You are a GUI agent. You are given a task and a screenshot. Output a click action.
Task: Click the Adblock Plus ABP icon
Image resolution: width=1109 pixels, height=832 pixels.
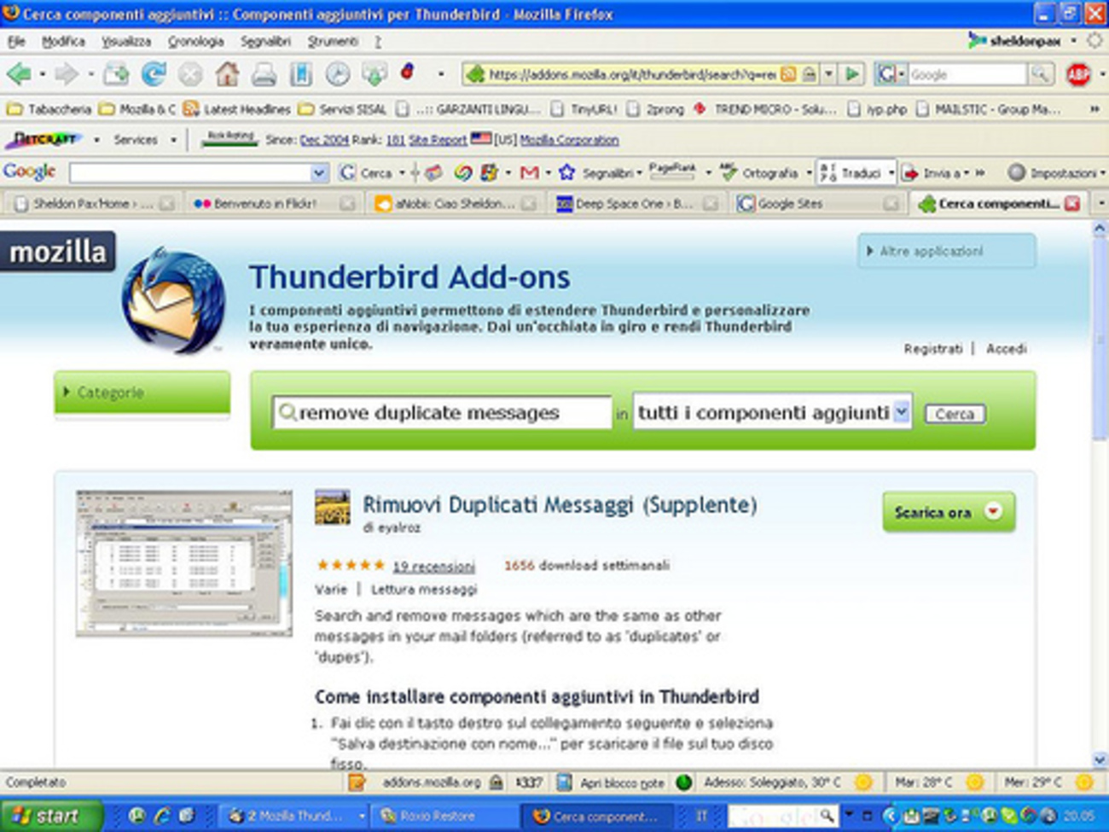1078,75
